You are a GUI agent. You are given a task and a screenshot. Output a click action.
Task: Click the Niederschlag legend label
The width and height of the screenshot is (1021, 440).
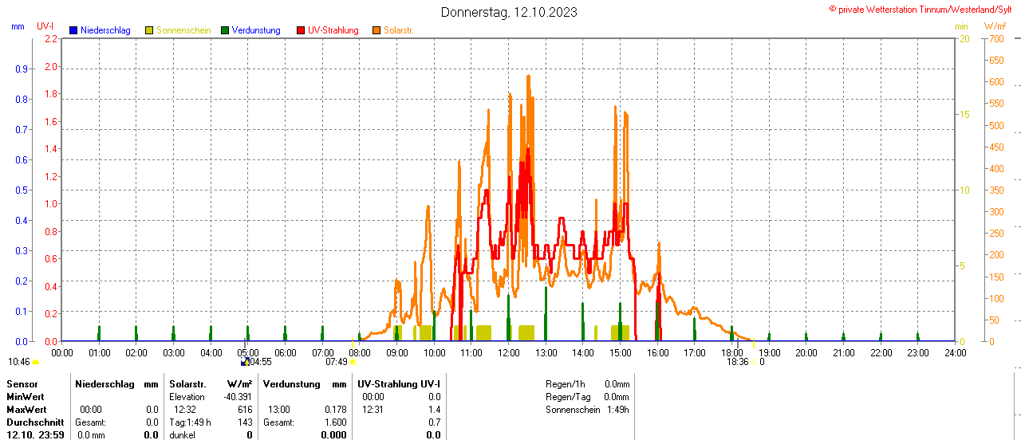tap(105, 30)
